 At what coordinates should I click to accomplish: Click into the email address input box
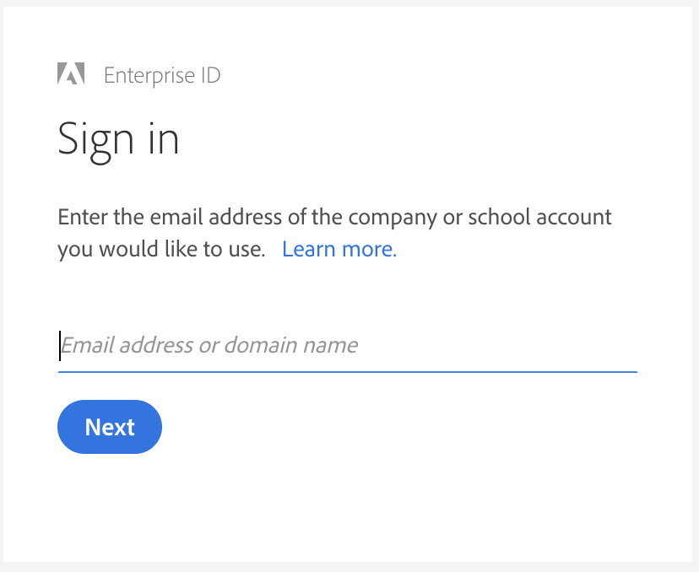point(347,345)
